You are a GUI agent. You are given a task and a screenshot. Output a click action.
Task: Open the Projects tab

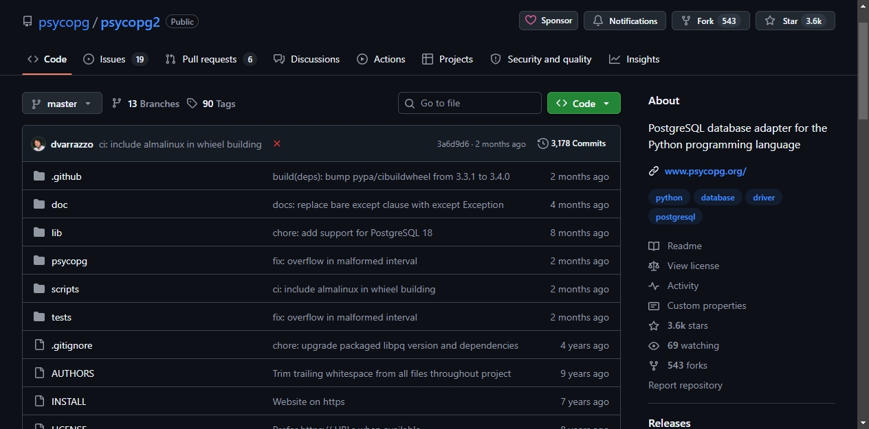448,59
